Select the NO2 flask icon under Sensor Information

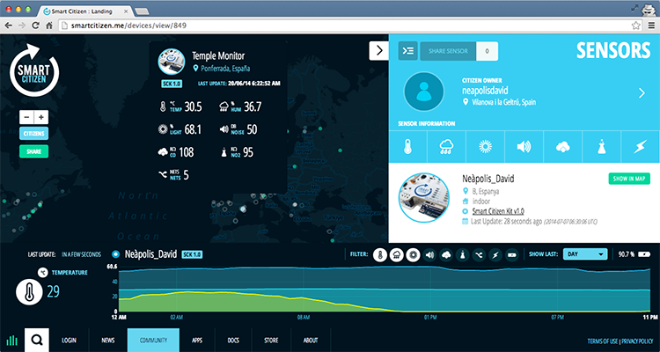point(602,147)
